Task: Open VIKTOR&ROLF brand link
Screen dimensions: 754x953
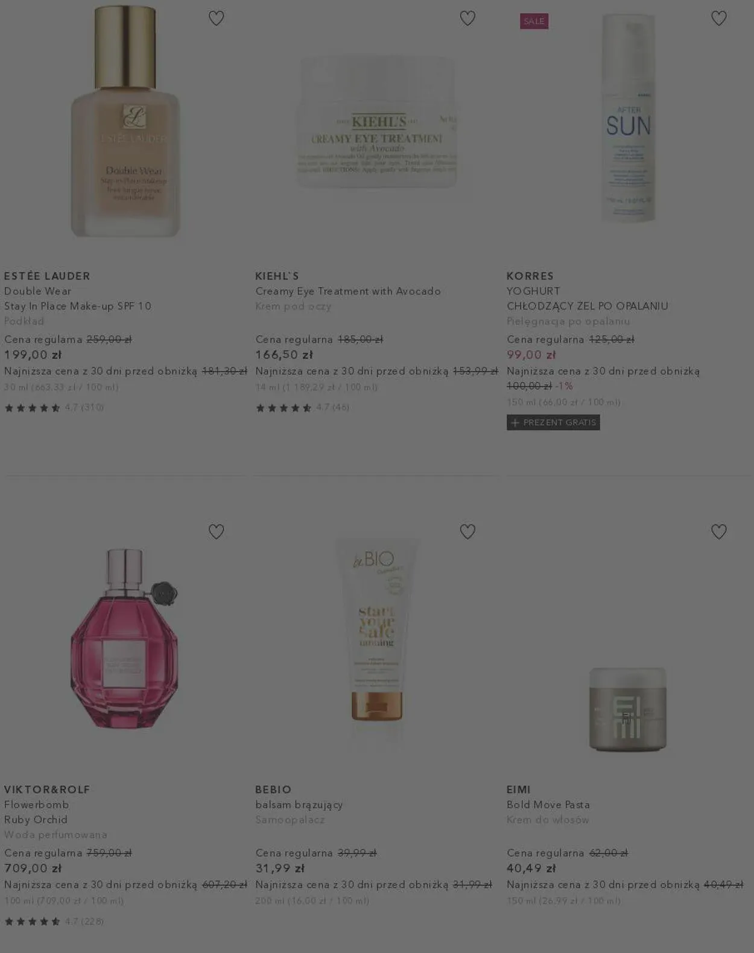Action: 47,790
